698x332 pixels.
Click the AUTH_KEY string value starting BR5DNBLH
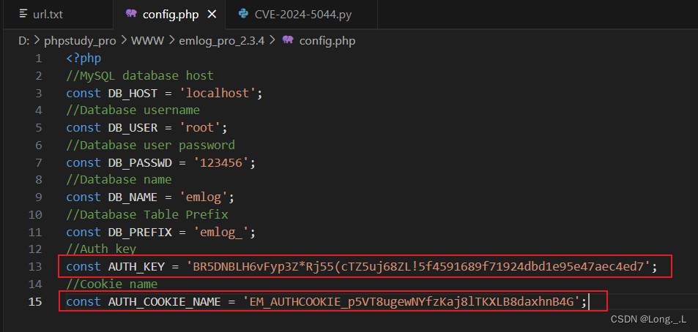click(418, 267)
